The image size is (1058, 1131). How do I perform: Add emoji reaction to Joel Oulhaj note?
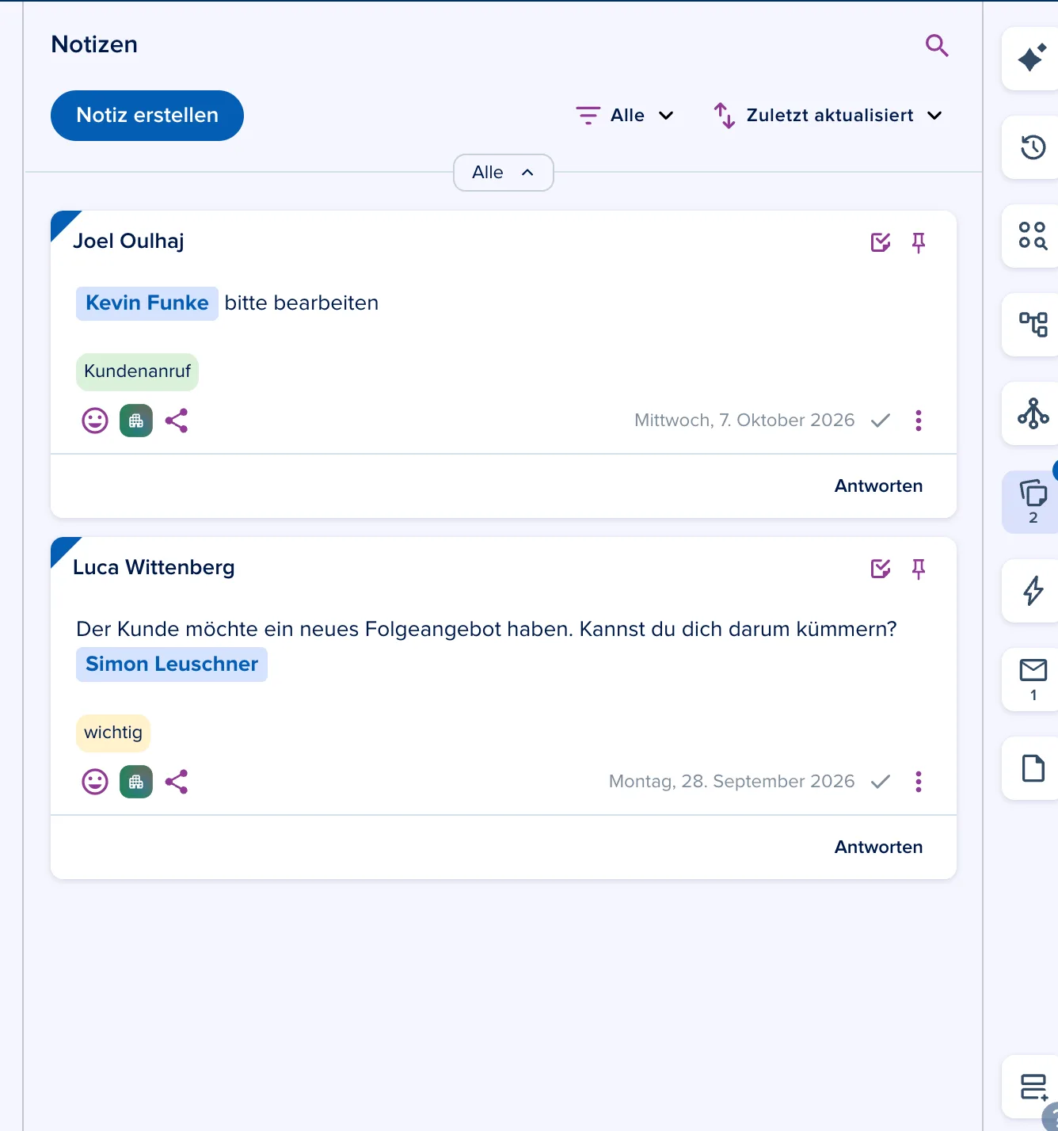pyautogui.click(x=95, y=421)
